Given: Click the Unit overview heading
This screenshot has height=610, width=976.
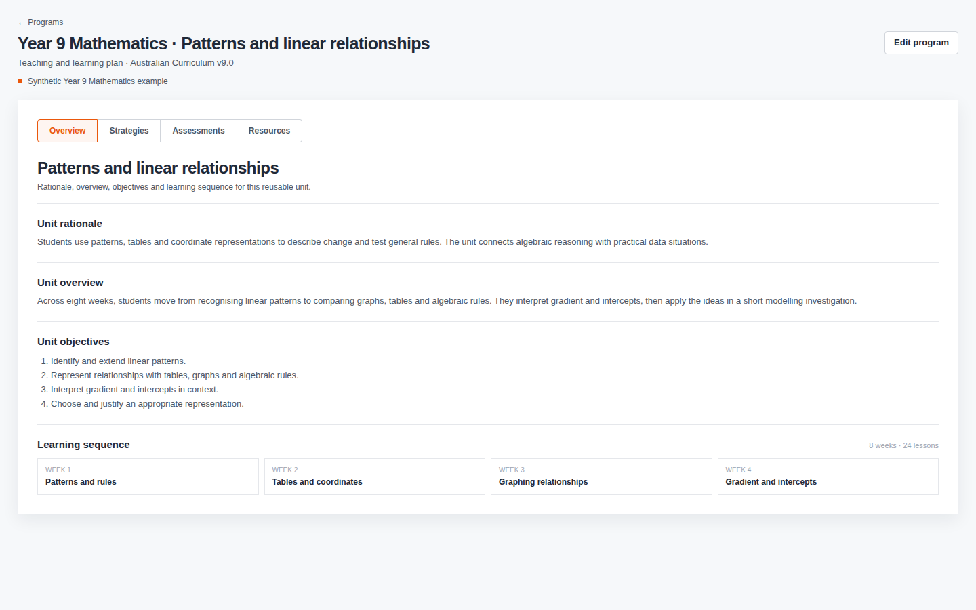Looking at the screenshot, I should tap(70, 283).
